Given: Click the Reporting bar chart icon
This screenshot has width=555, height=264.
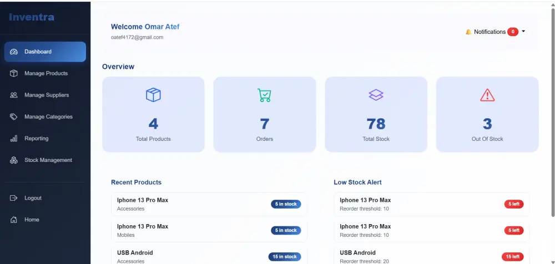Looking at the screenshot, I should pyautogui.click(x=14, y=138).
